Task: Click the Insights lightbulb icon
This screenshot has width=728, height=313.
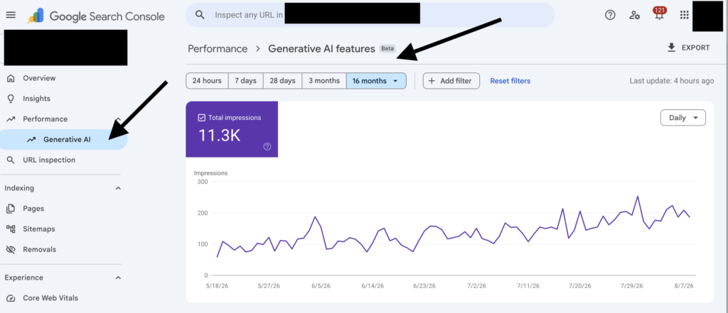Action: click(11, 99)
